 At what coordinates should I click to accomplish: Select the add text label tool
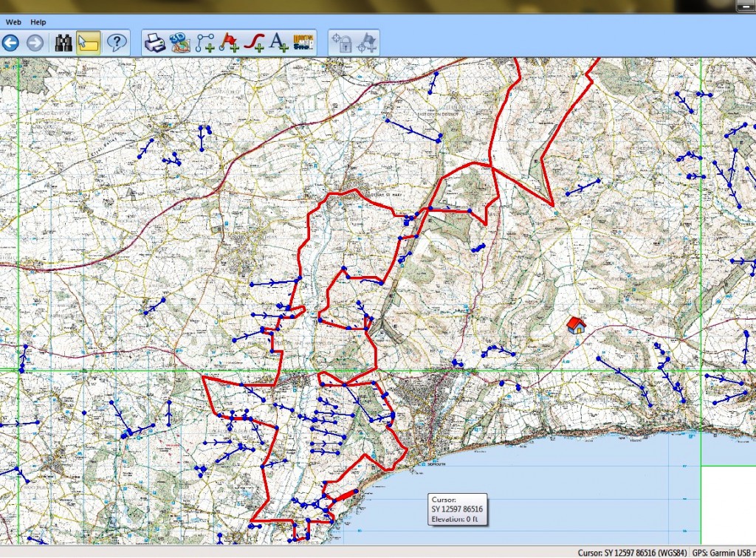pos(278,44)
